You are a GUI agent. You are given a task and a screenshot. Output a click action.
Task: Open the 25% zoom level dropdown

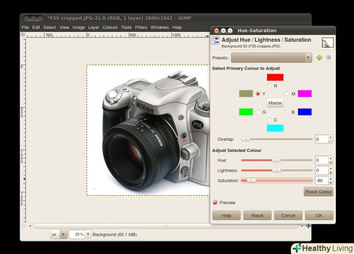pos(88,235)
